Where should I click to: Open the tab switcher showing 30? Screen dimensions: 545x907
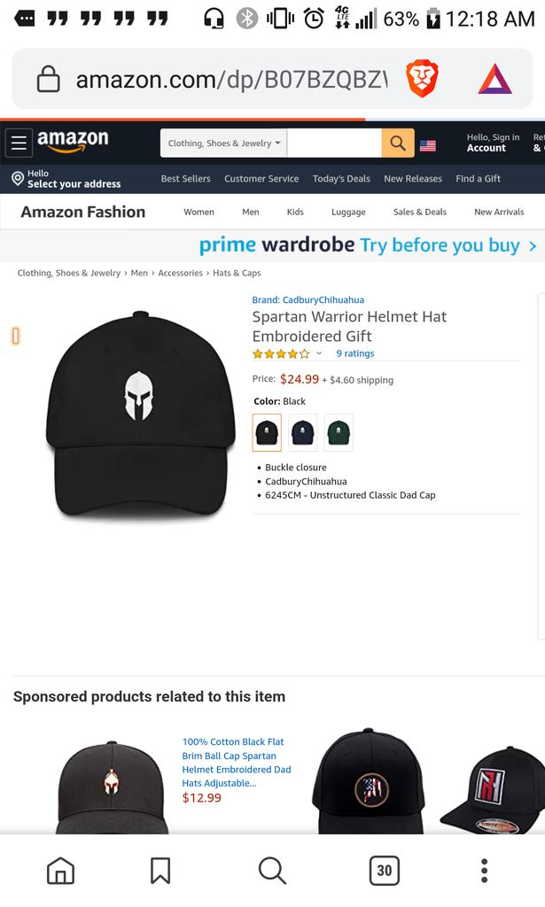coord(385,871)
